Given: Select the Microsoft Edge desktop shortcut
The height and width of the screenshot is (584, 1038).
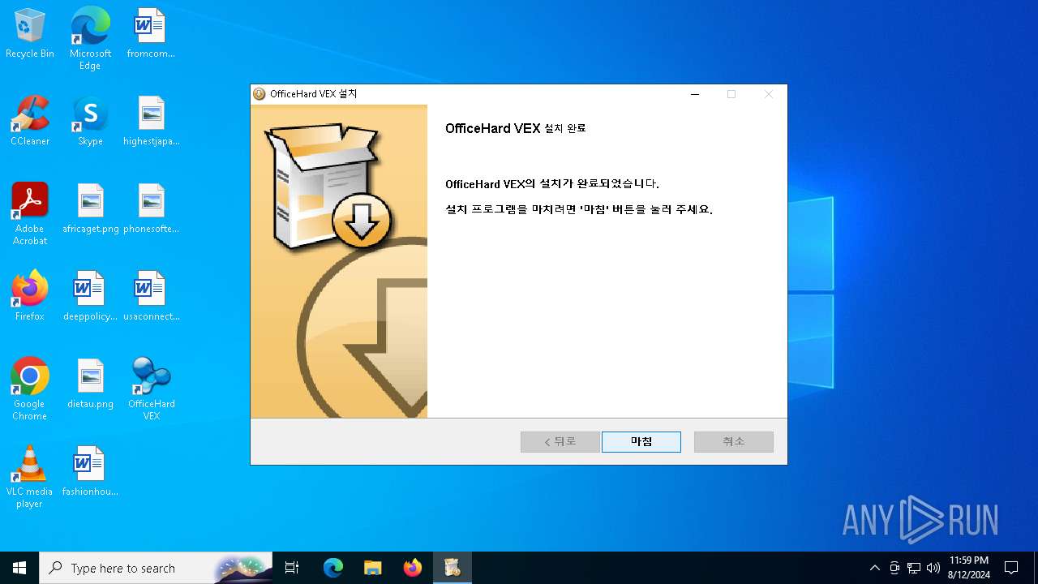Looking at the screenshot, I should [x=90, y=38].
